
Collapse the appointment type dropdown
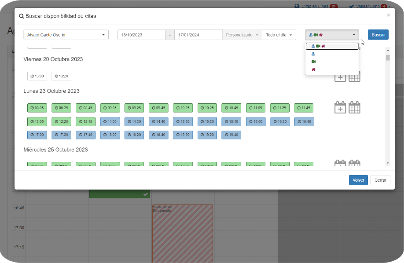[x=332, y=35]
